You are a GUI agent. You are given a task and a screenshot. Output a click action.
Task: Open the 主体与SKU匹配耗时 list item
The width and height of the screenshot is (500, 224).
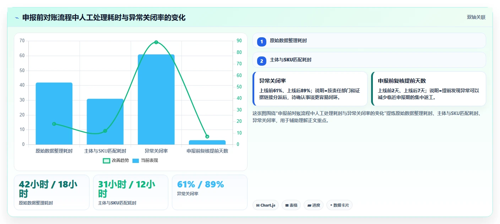[x=369, y=60]
